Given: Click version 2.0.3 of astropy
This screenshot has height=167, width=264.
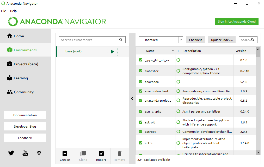Looking at the screenshot, I should click(x=244, y=132).
